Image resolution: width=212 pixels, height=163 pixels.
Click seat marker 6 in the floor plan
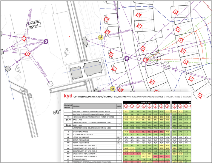coord(186,62)
